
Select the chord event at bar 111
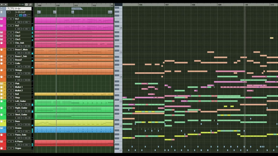click(x=72, y=12)
